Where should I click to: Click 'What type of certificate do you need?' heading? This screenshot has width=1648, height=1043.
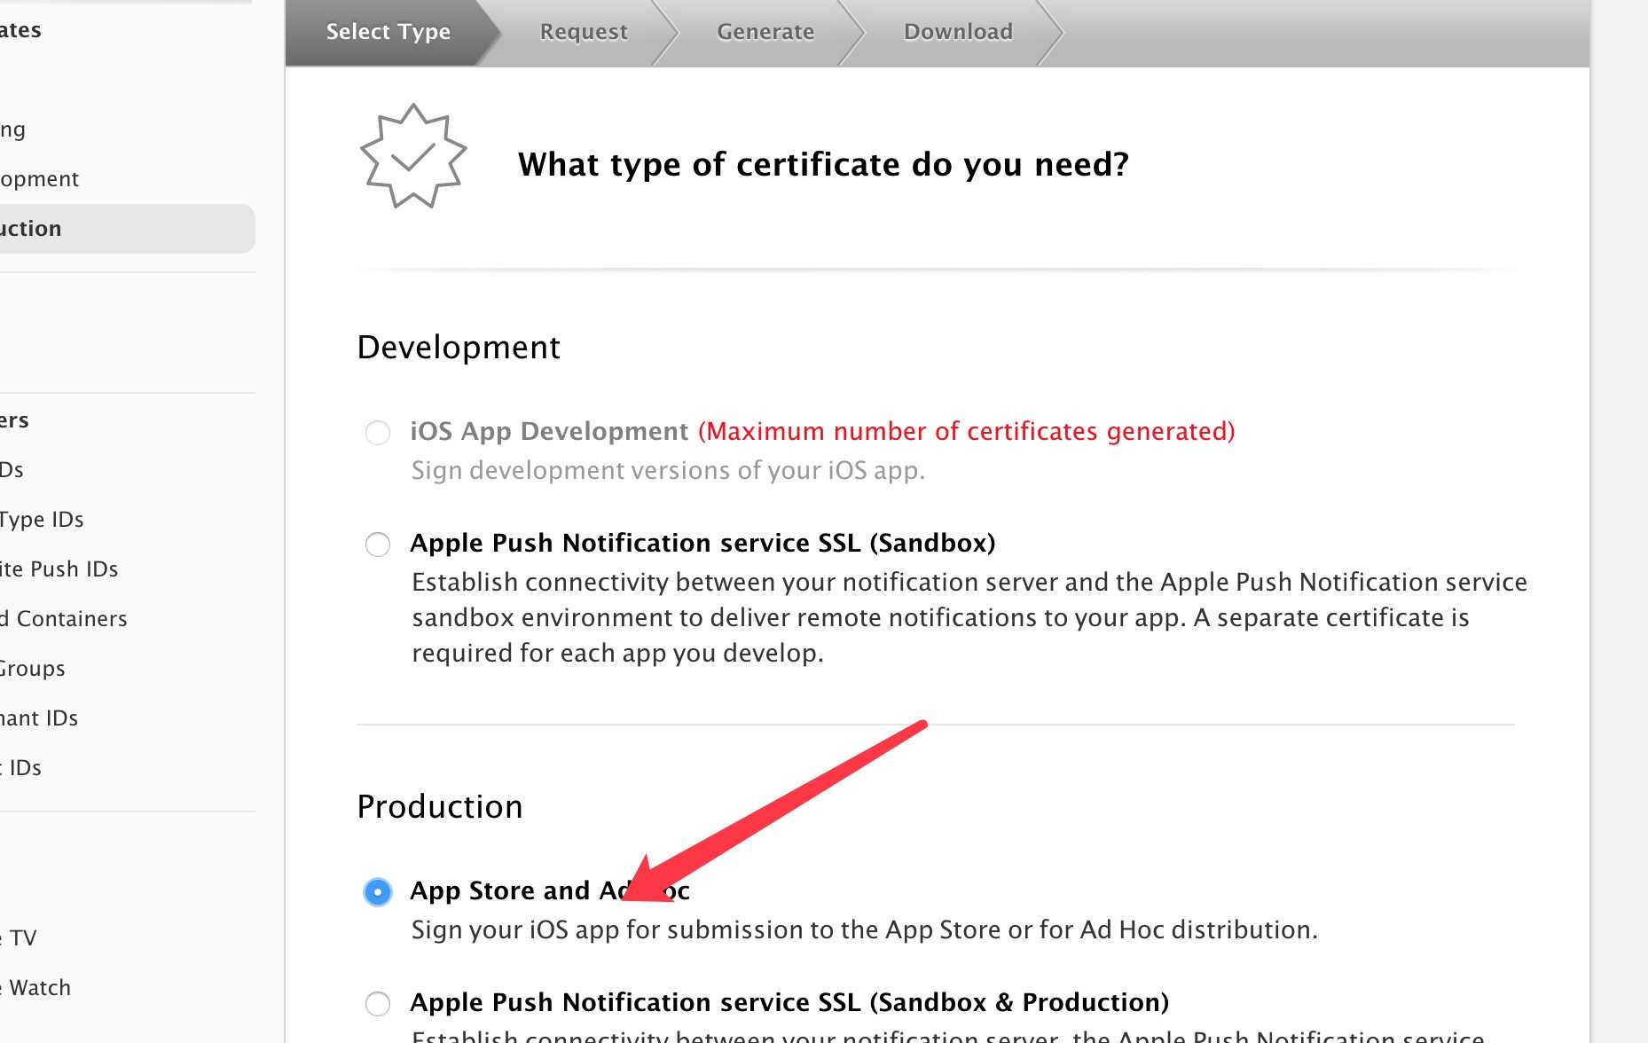point(823,165)
